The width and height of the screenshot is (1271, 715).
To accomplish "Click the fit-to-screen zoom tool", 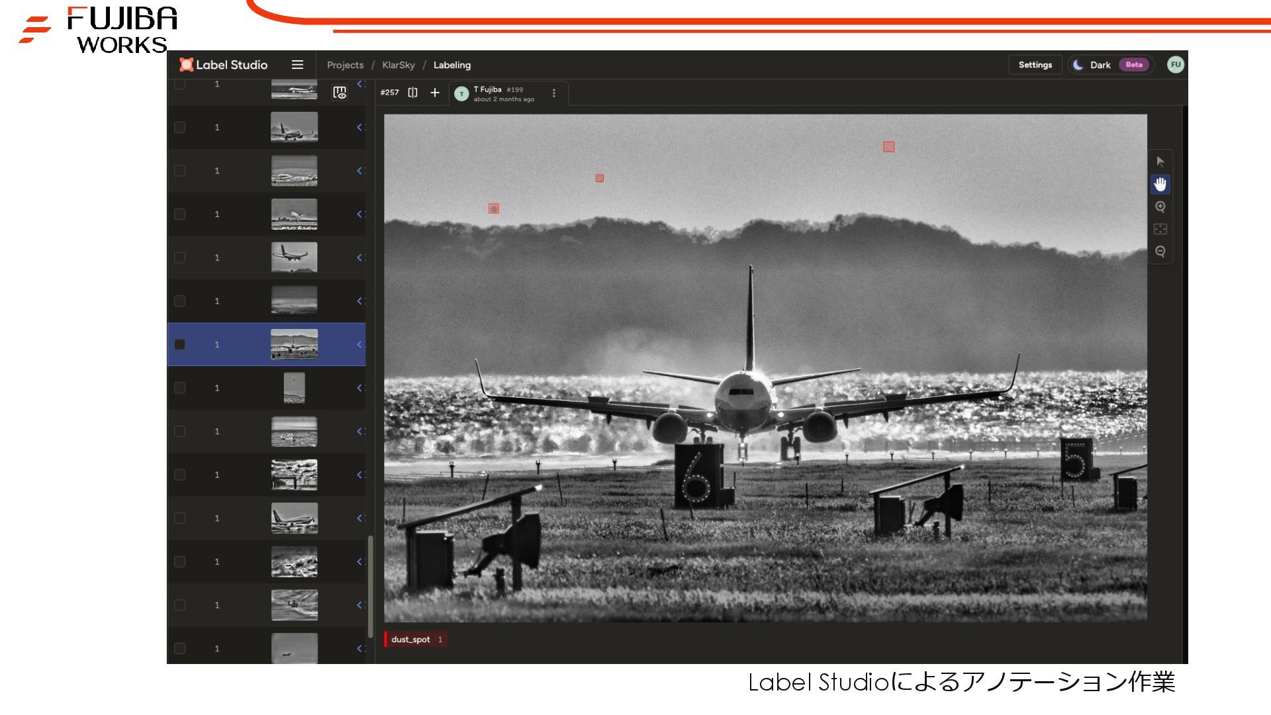I will pos(1160,229).
